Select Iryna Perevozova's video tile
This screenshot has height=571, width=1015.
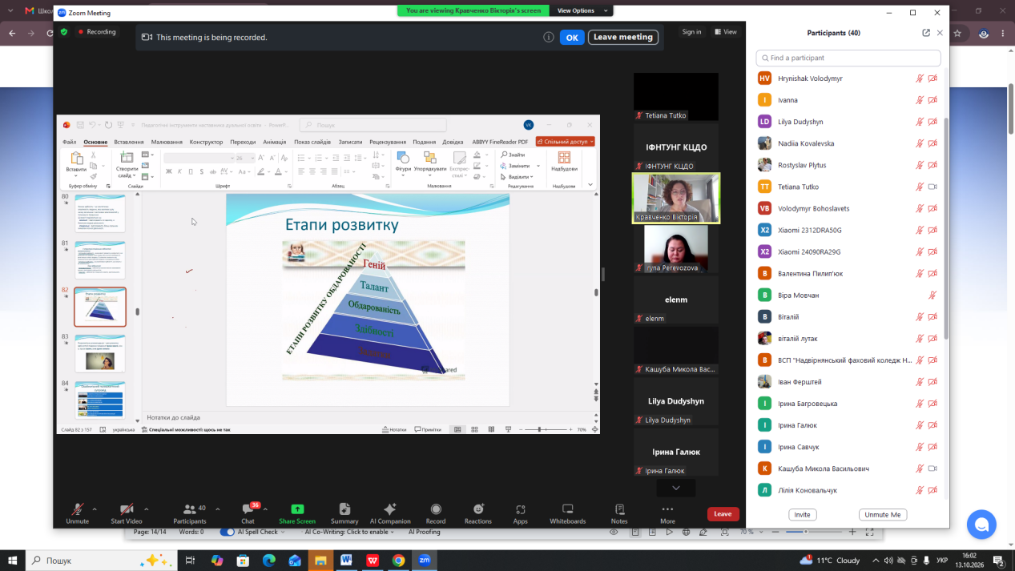click(x=676, y=249)
